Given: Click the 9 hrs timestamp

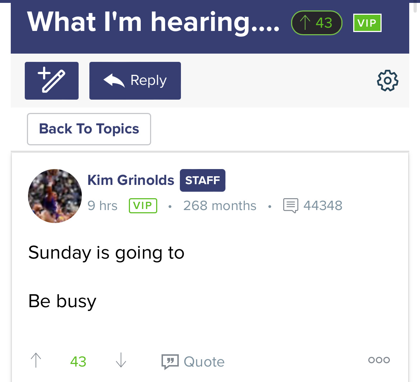Looking at the screenshot, I should click(102, 206).
